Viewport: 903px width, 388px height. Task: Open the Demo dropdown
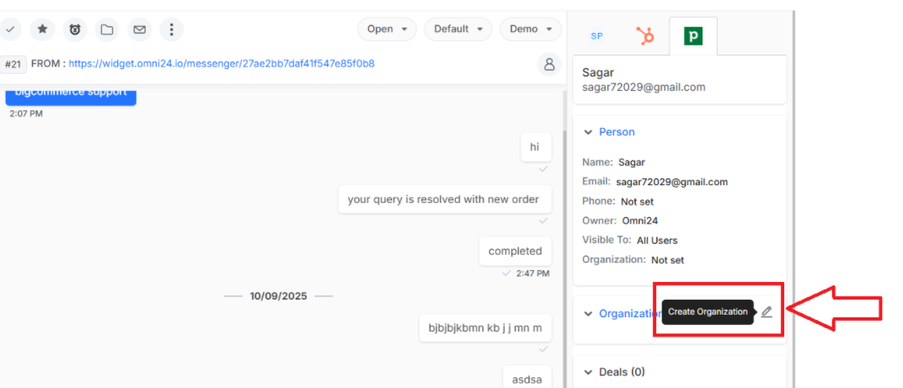click(x=531, y=29)
